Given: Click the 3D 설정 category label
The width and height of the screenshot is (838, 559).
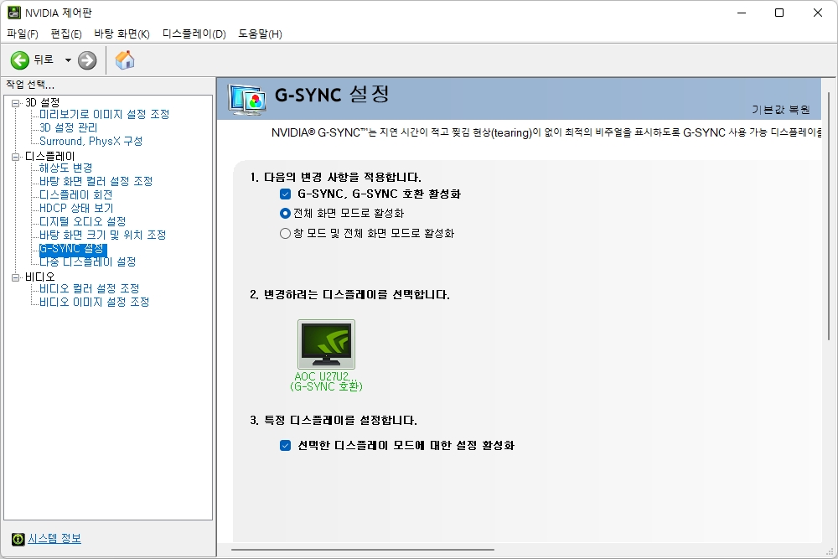Looking at the screenshot, I should pos(42,102).
